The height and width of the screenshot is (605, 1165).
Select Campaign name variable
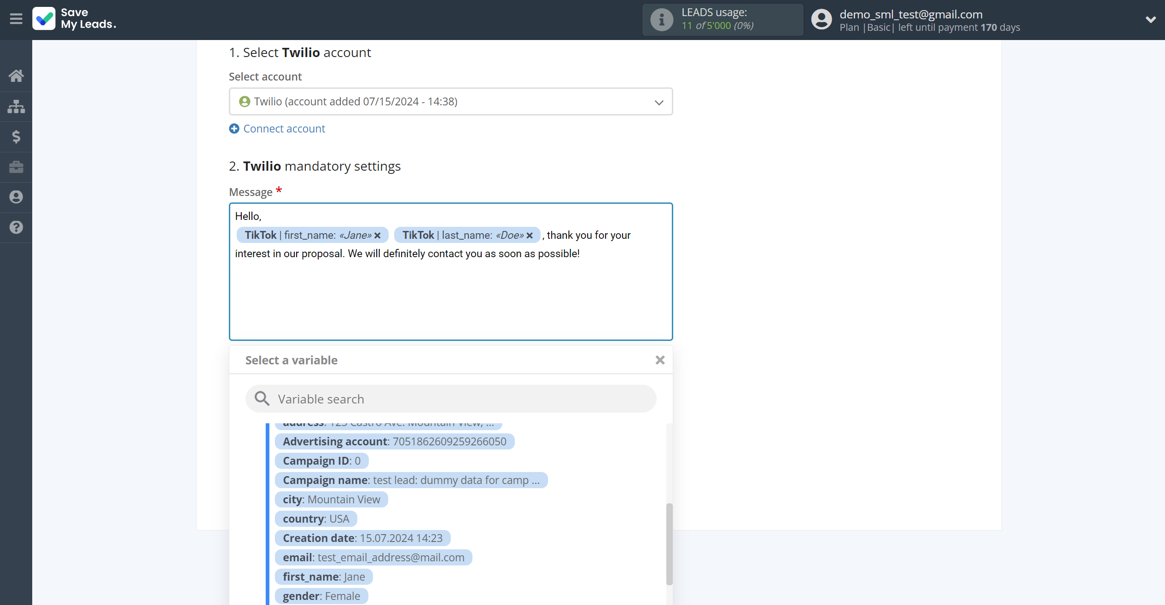point(411,480)
